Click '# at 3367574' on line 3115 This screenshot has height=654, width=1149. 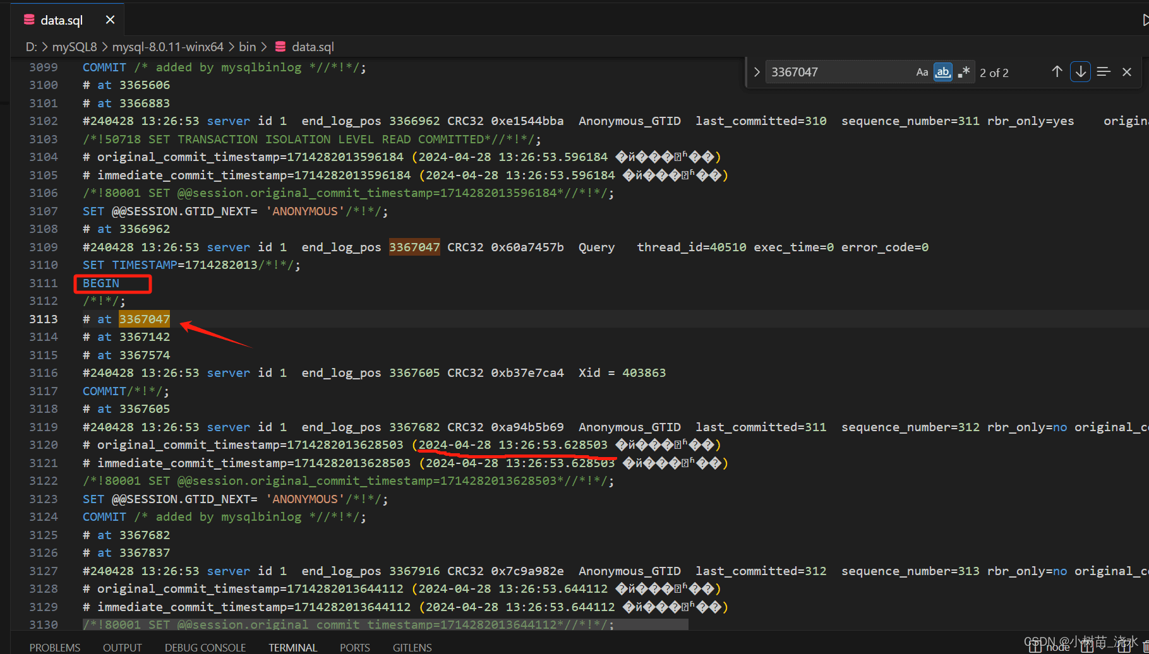point(126,355)
